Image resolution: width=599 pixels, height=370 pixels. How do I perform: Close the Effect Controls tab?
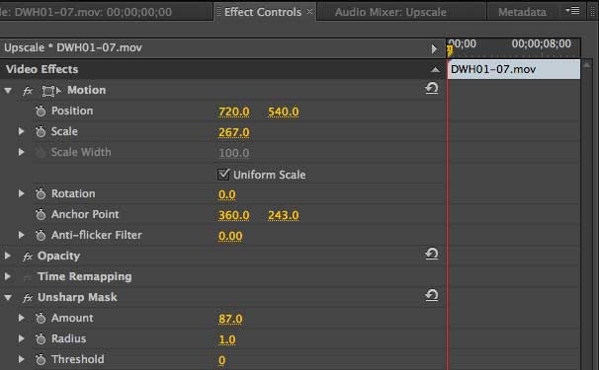(309, 12)
